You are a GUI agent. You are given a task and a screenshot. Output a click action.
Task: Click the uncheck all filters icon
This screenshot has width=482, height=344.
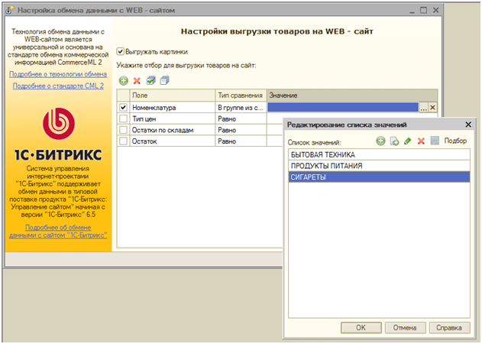[164, 80]
